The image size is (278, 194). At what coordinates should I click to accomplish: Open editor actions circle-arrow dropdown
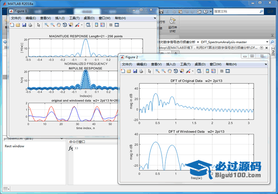pos(261,48)
